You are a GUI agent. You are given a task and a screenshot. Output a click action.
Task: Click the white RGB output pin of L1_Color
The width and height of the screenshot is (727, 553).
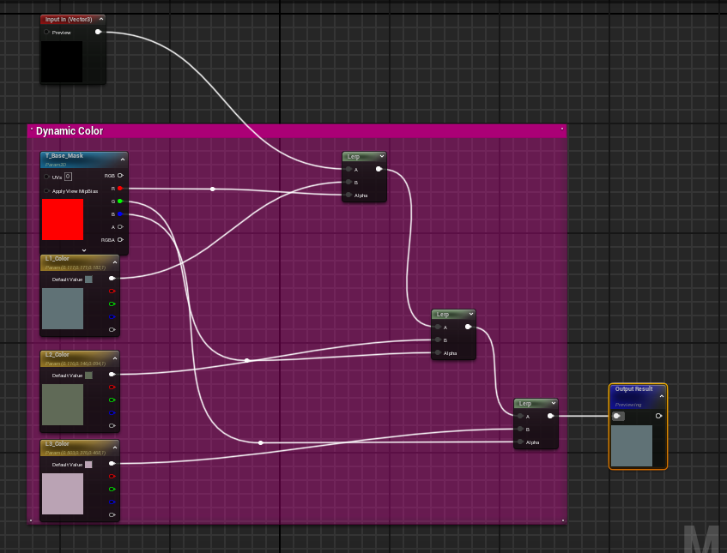pyautogui.click(x=112, y=279)
